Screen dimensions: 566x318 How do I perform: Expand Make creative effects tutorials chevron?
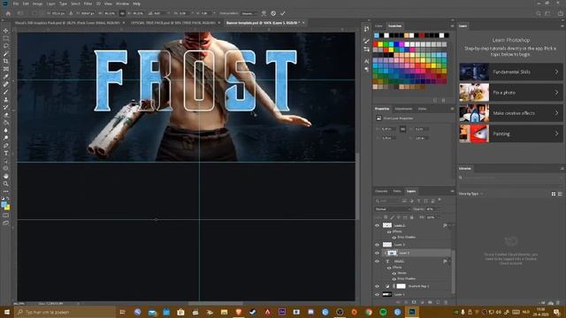(556, 113)
